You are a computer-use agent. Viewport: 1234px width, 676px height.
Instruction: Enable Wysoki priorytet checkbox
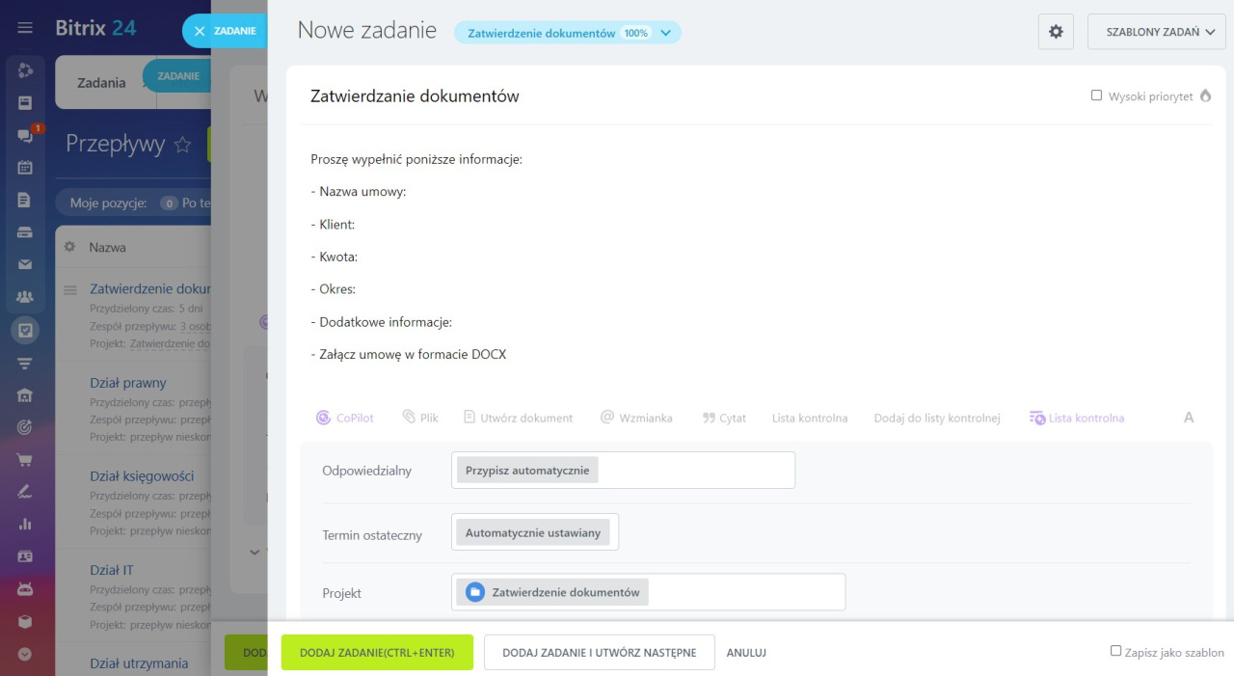point(1096,95)
